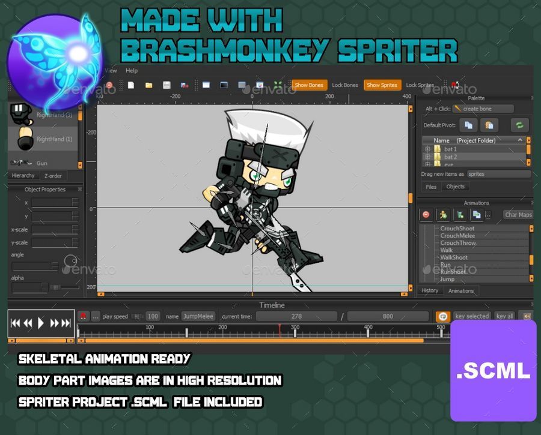This screenshot has height=435, width=541.
Task: Save the project with the save icon
Action: click(167, 85)
